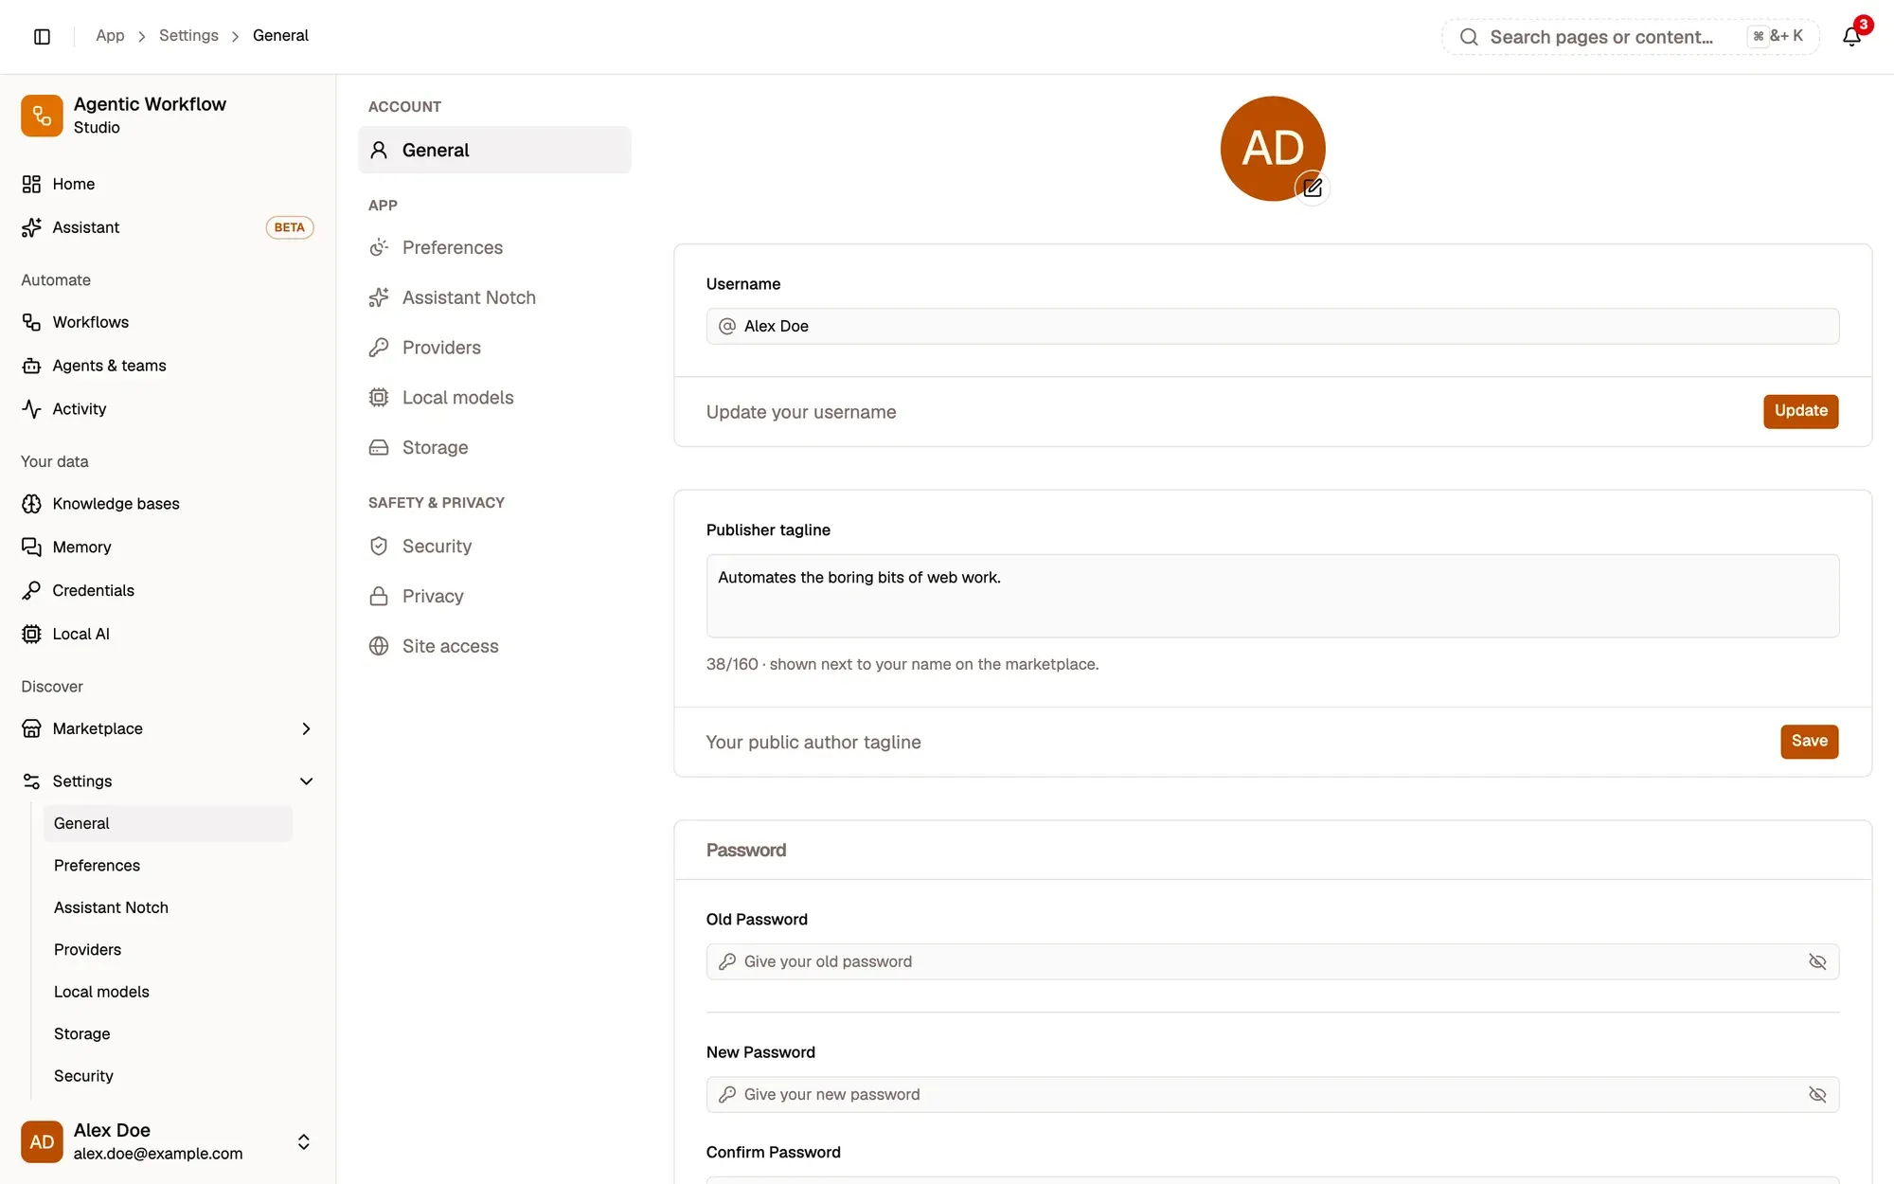Toggle the sidebar panel icon
The height and width of the screenshot is (1184, 1894).
coord(42,36)
